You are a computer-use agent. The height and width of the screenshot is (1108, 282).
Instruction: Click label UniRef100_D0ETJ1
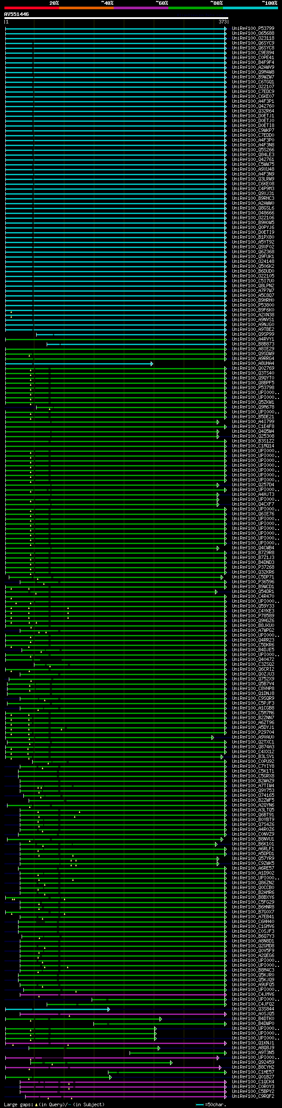[x=253, y=116]
